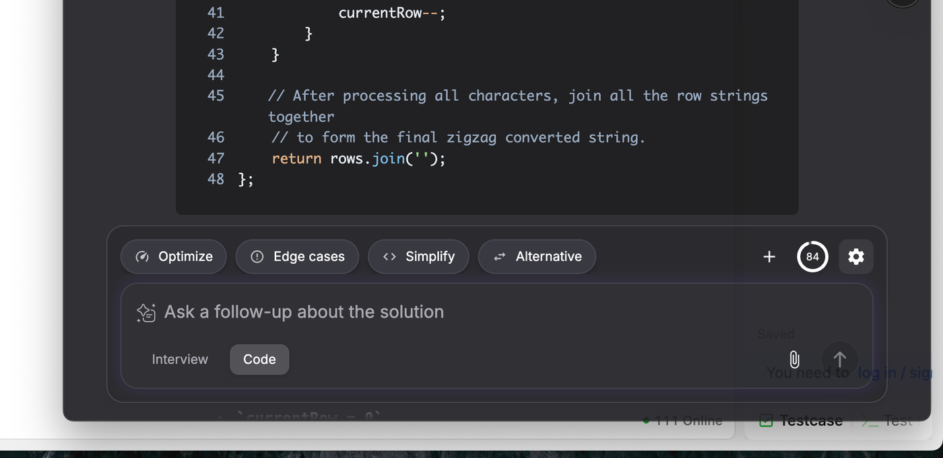Click the 'currentRow--;' statement on line 41
Viewport: 943px width, 458px height.
point(392,13)
